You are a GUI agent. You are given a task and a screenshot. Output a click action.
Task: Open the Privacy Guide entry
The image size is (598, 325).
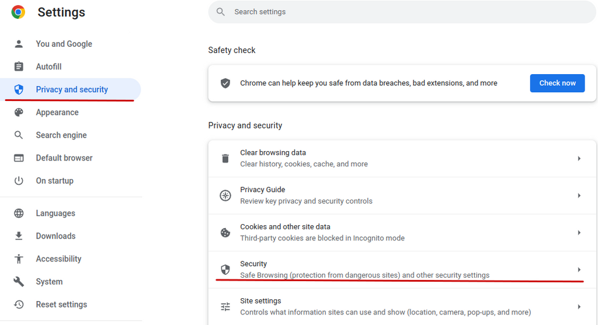402,195
